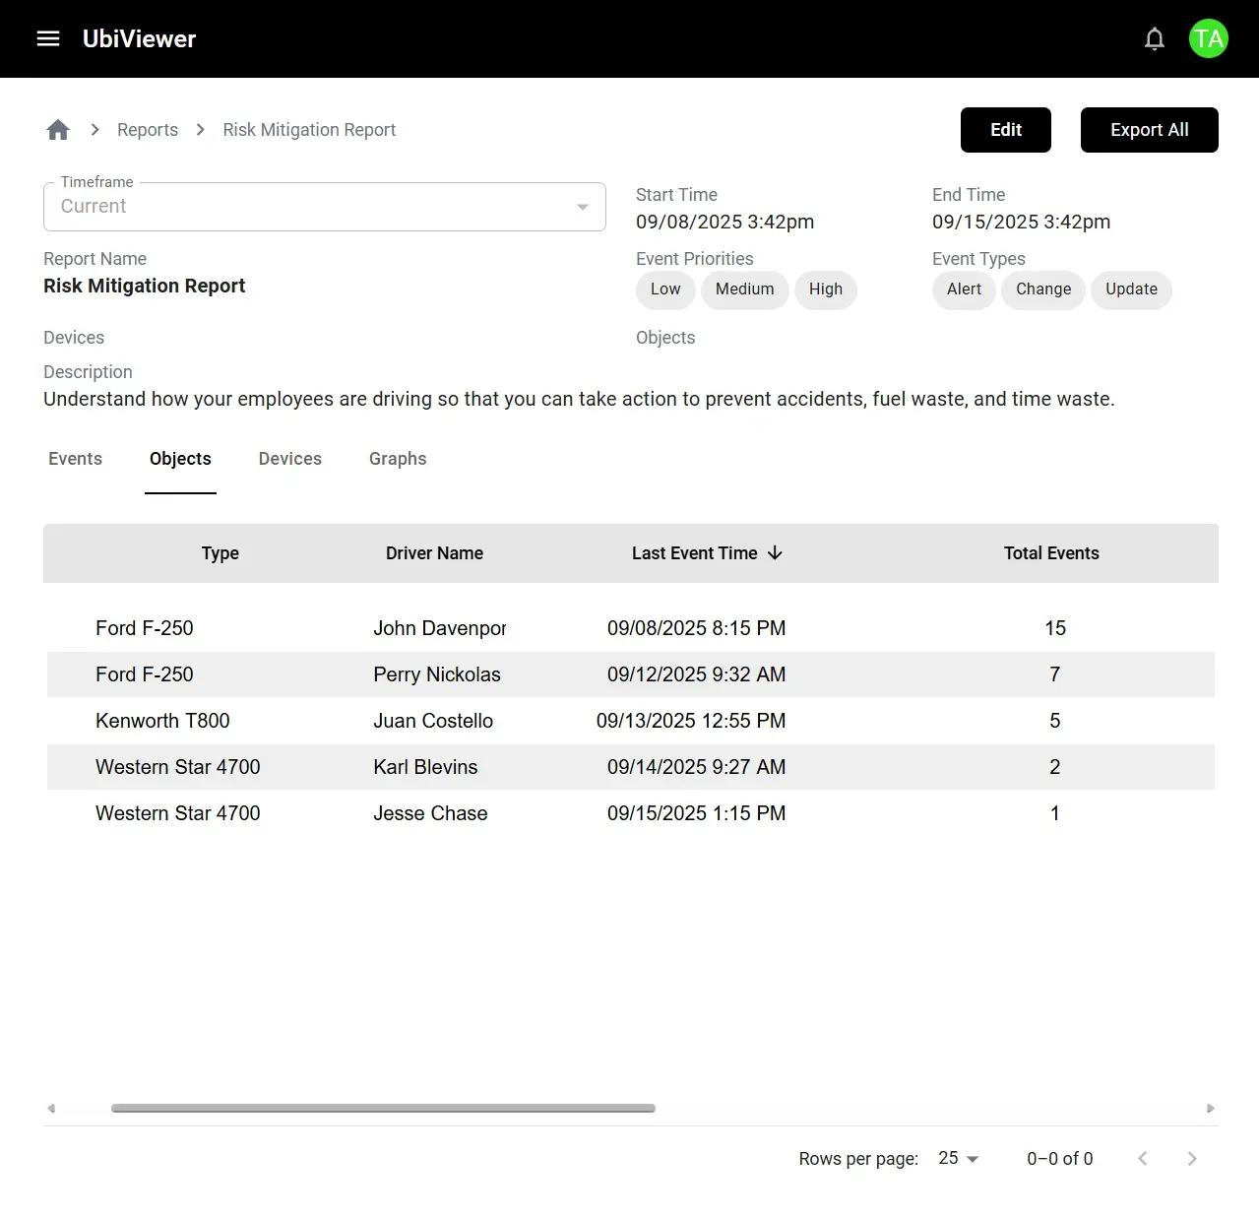Open the Reports breadcrumb link
The height and width of the screenshot is (1218, 1259).
coord(148,130)
